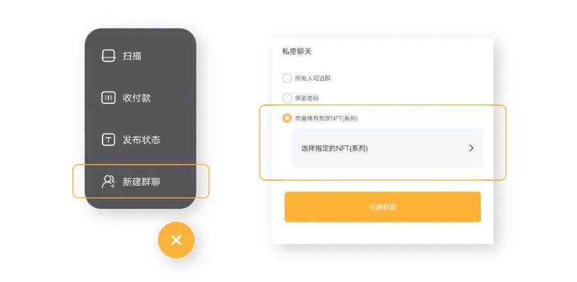Screen dimensions: 577x282
Task: Click the orange 创建群聊 button
Action: tap(383, 207)
